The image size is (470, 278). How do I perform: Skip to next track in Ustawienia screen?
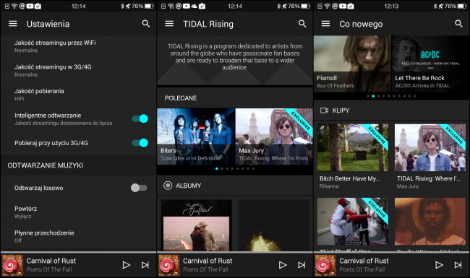click(x=145, y=265)
